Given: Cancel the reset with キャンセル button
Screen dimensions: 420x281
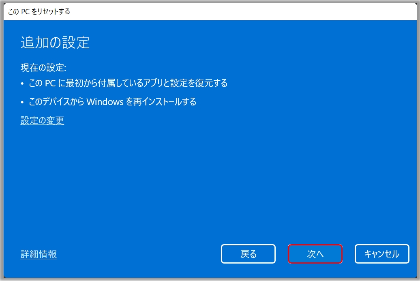Looking at the screenshot, I should click(382, 254).
